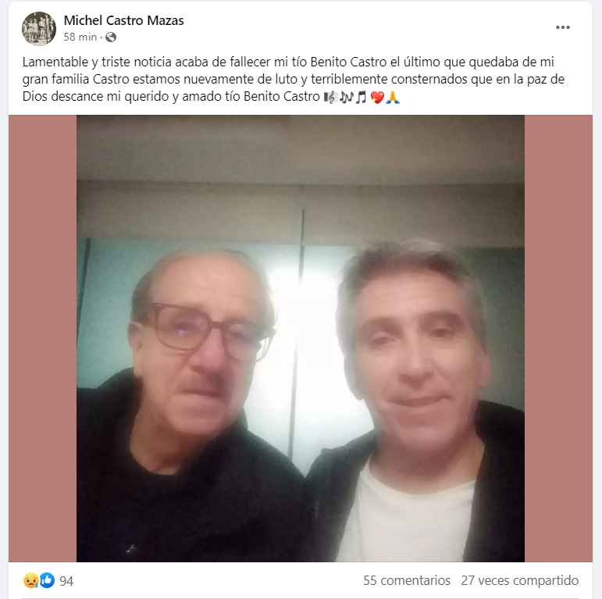
Task: Click the pink right margin beside photo
Action: (x=558, y=338)
